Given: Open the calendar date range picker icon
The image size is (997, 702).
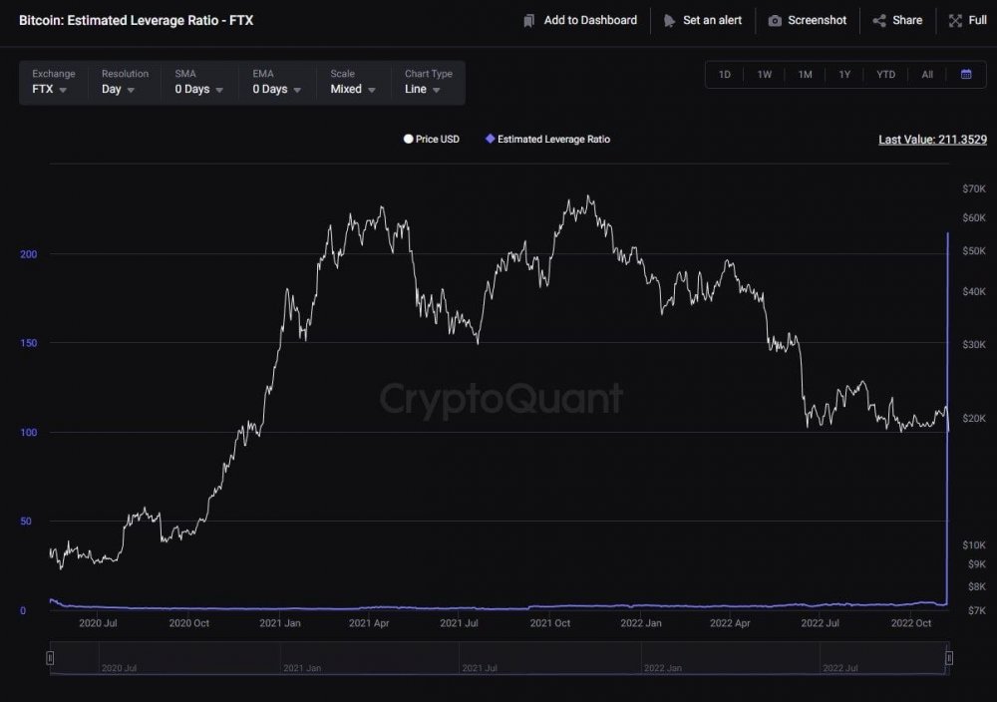Looking at the screenshot, I should point(966,75).
